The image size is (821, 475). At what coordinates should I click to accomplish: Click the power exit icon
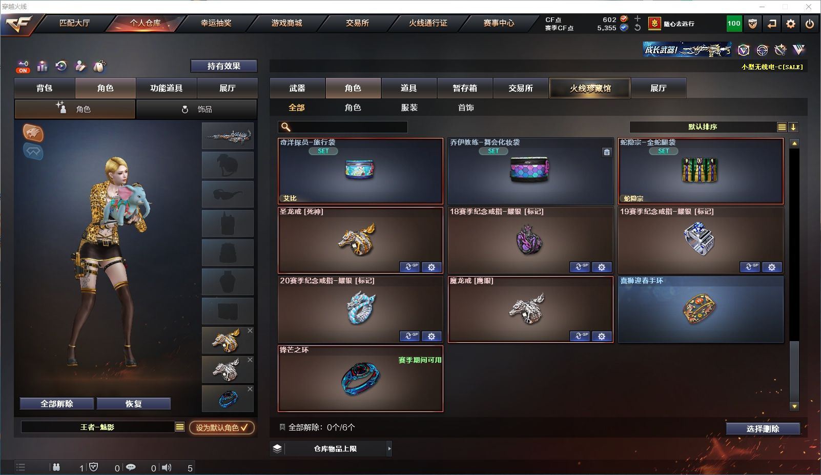click(810, 24)
